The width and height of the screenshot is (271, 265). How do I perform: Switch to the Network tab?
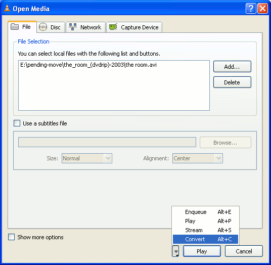click(86, 27)
